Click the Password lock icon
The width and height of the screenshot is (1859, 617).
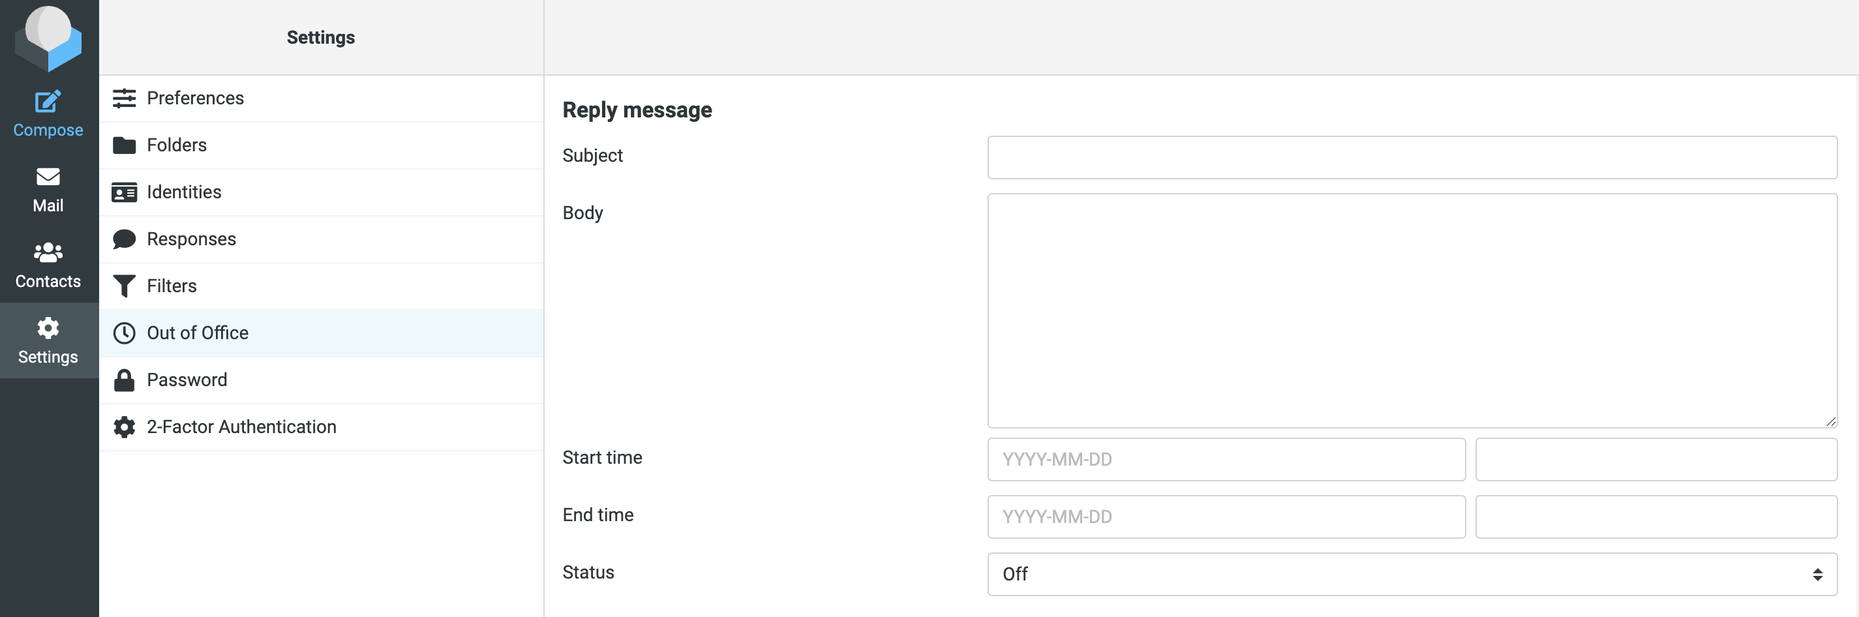(x=124, y=380)
